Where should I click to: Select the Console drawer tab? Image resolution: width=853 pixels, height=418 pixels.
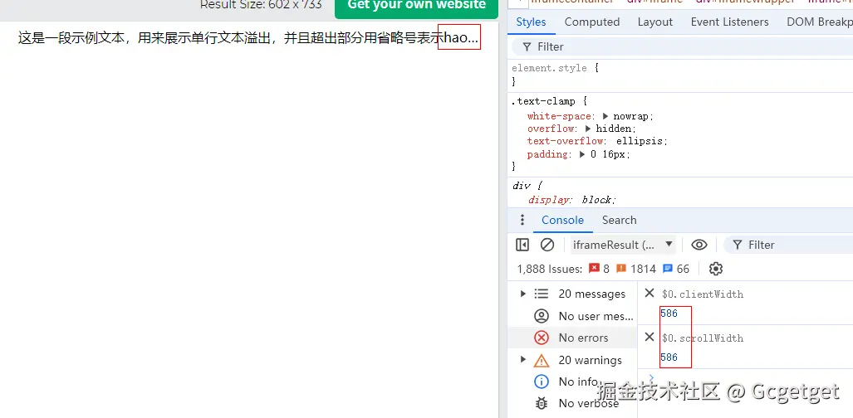coord(562,220)
